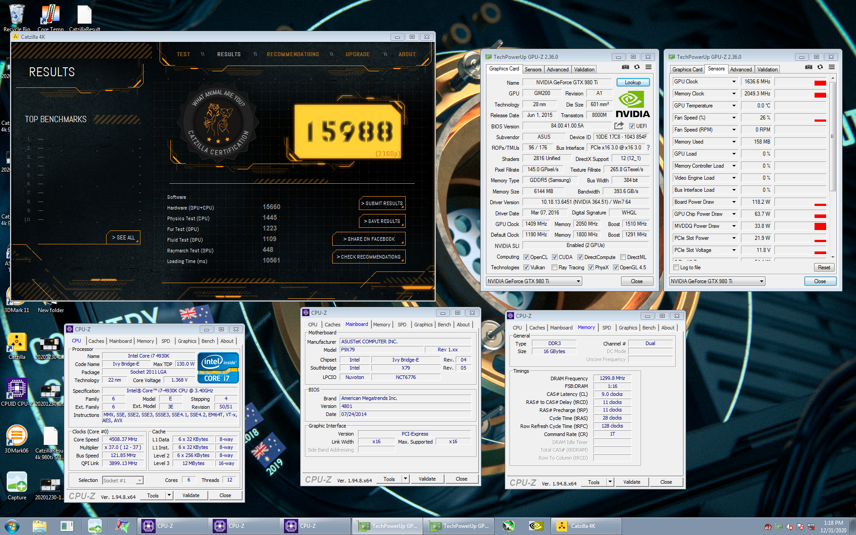Toggle the OpenCL checkbox in GPU-Z
The height and width of the screenshot is (535, 856).
pos(526,257)
